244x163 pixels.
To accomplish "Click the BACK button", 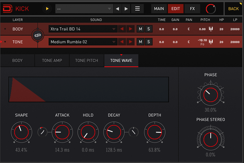I will [233, 9].
